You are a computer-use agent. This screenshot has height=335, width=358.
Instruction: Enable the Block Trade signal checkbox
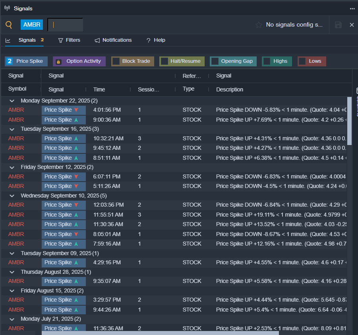(x=116, y=61)
